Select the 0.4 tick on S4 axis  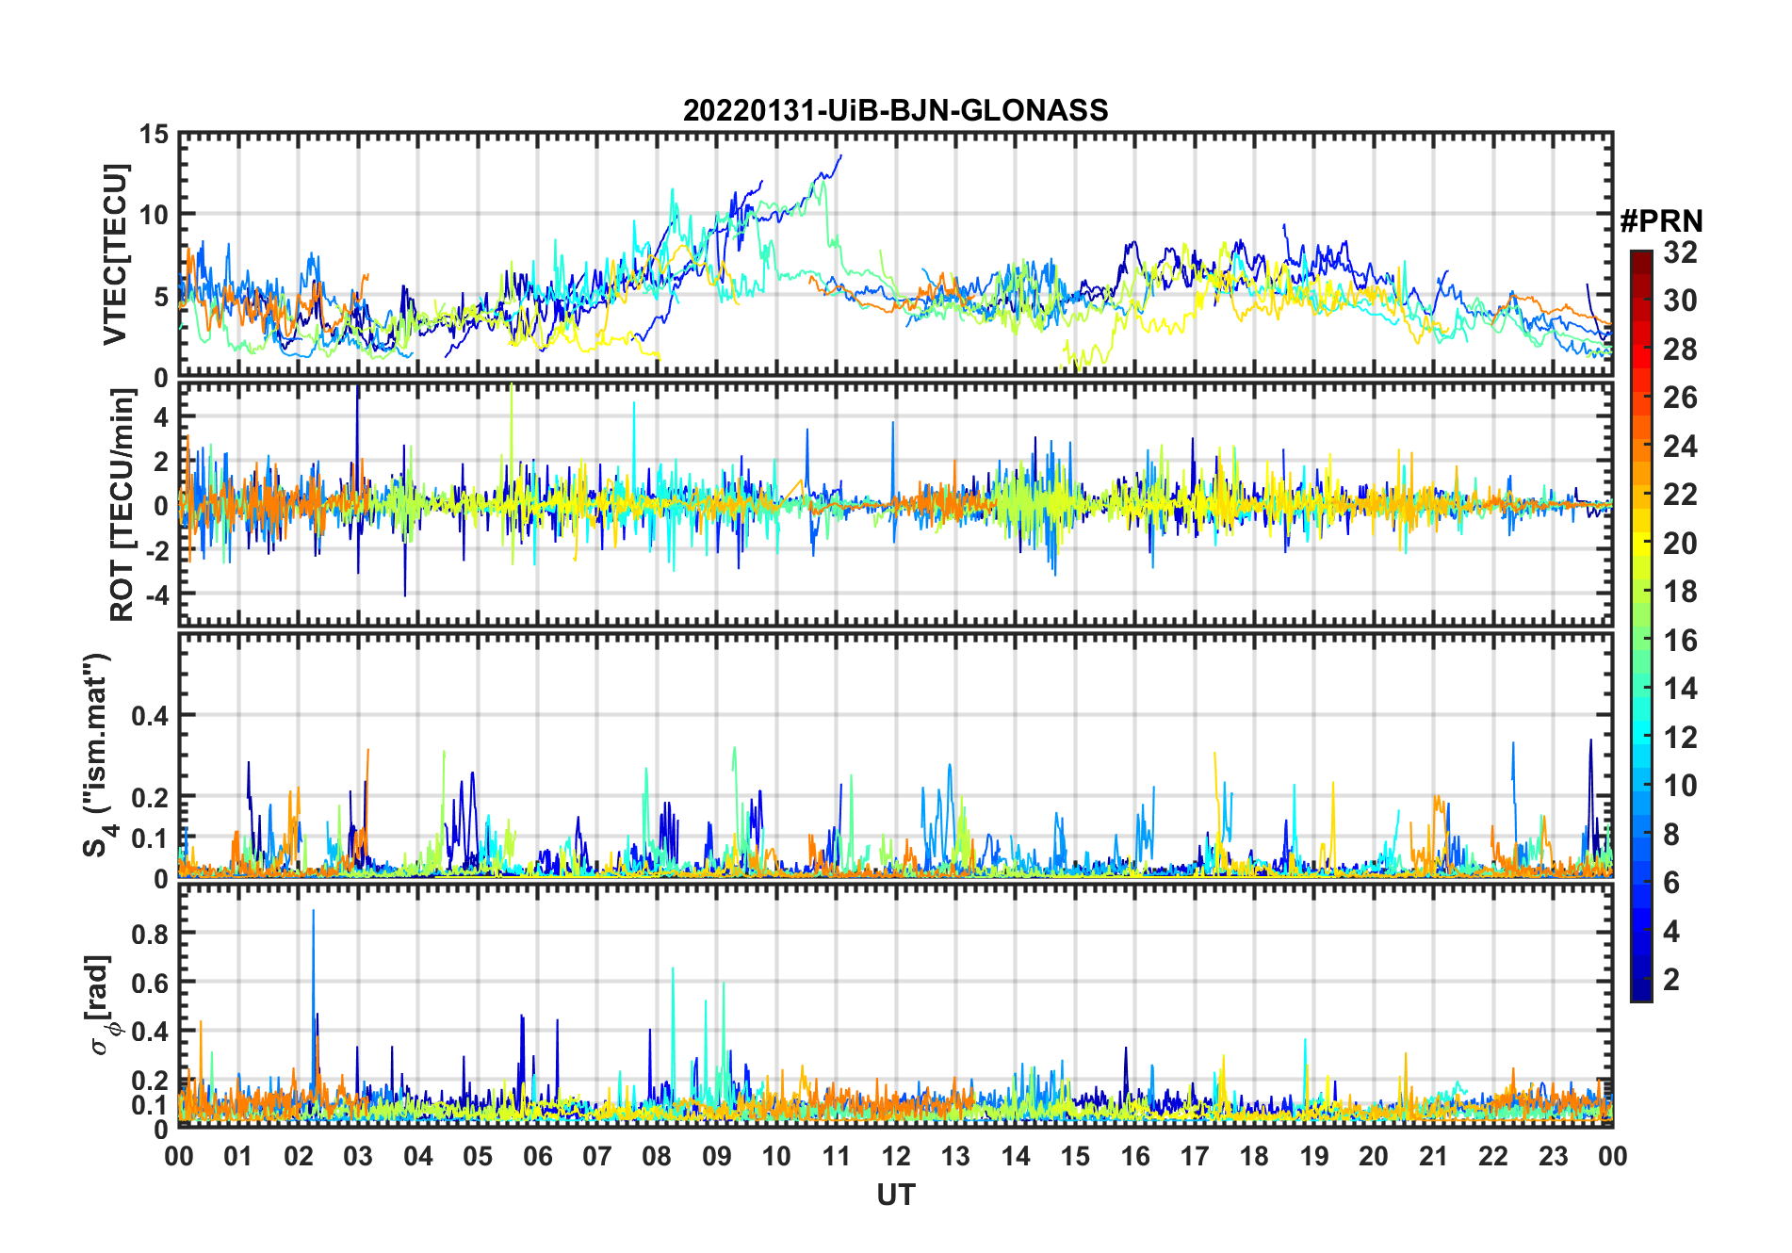point(151,715)
